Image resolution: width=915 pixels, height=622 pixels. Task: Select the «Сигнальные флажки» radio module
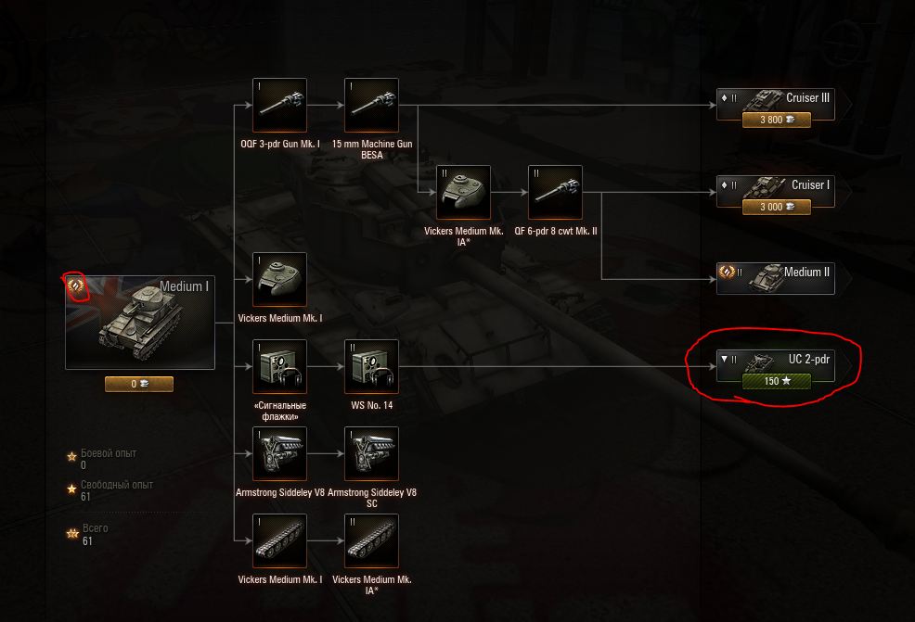point(279,367)
